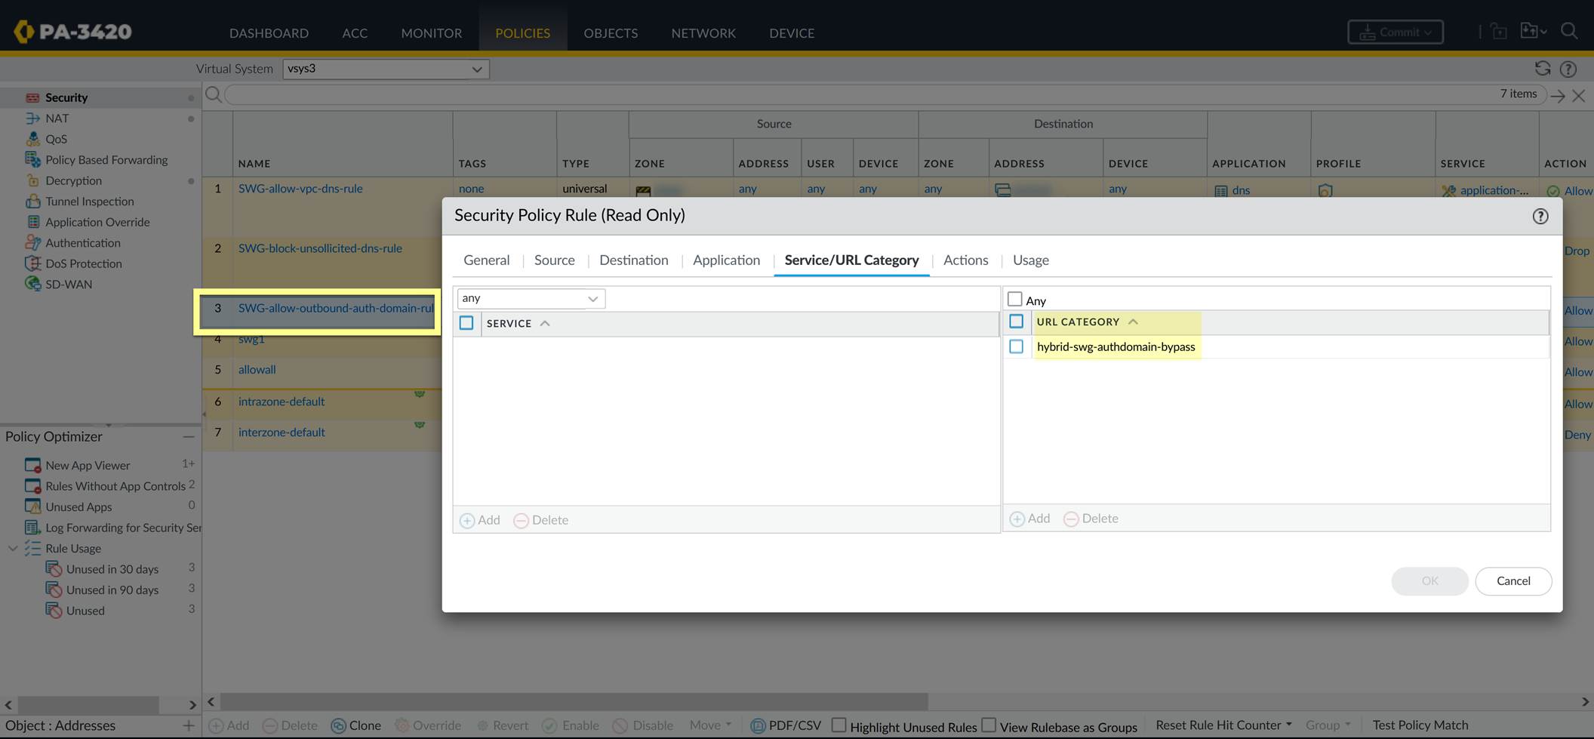The image size is (1594, 739).
Task: Select the Unused Apps optimizer icon
Action: coord(32,507)
